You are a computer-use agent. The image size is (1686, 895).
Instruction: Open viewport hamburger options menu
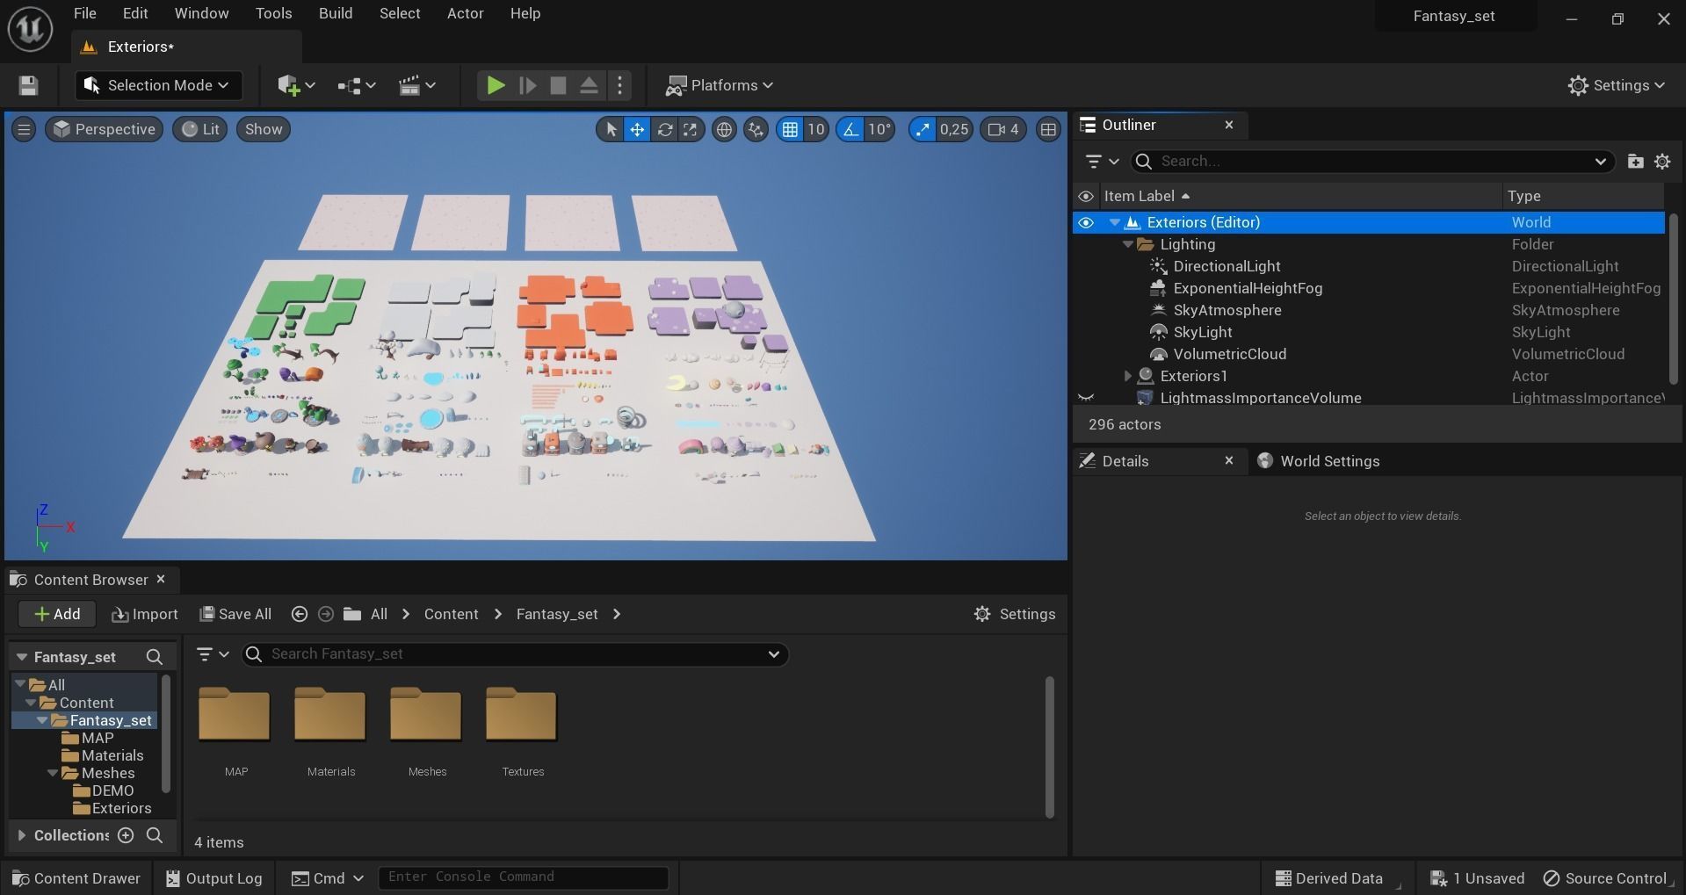(x=24, y=130)
